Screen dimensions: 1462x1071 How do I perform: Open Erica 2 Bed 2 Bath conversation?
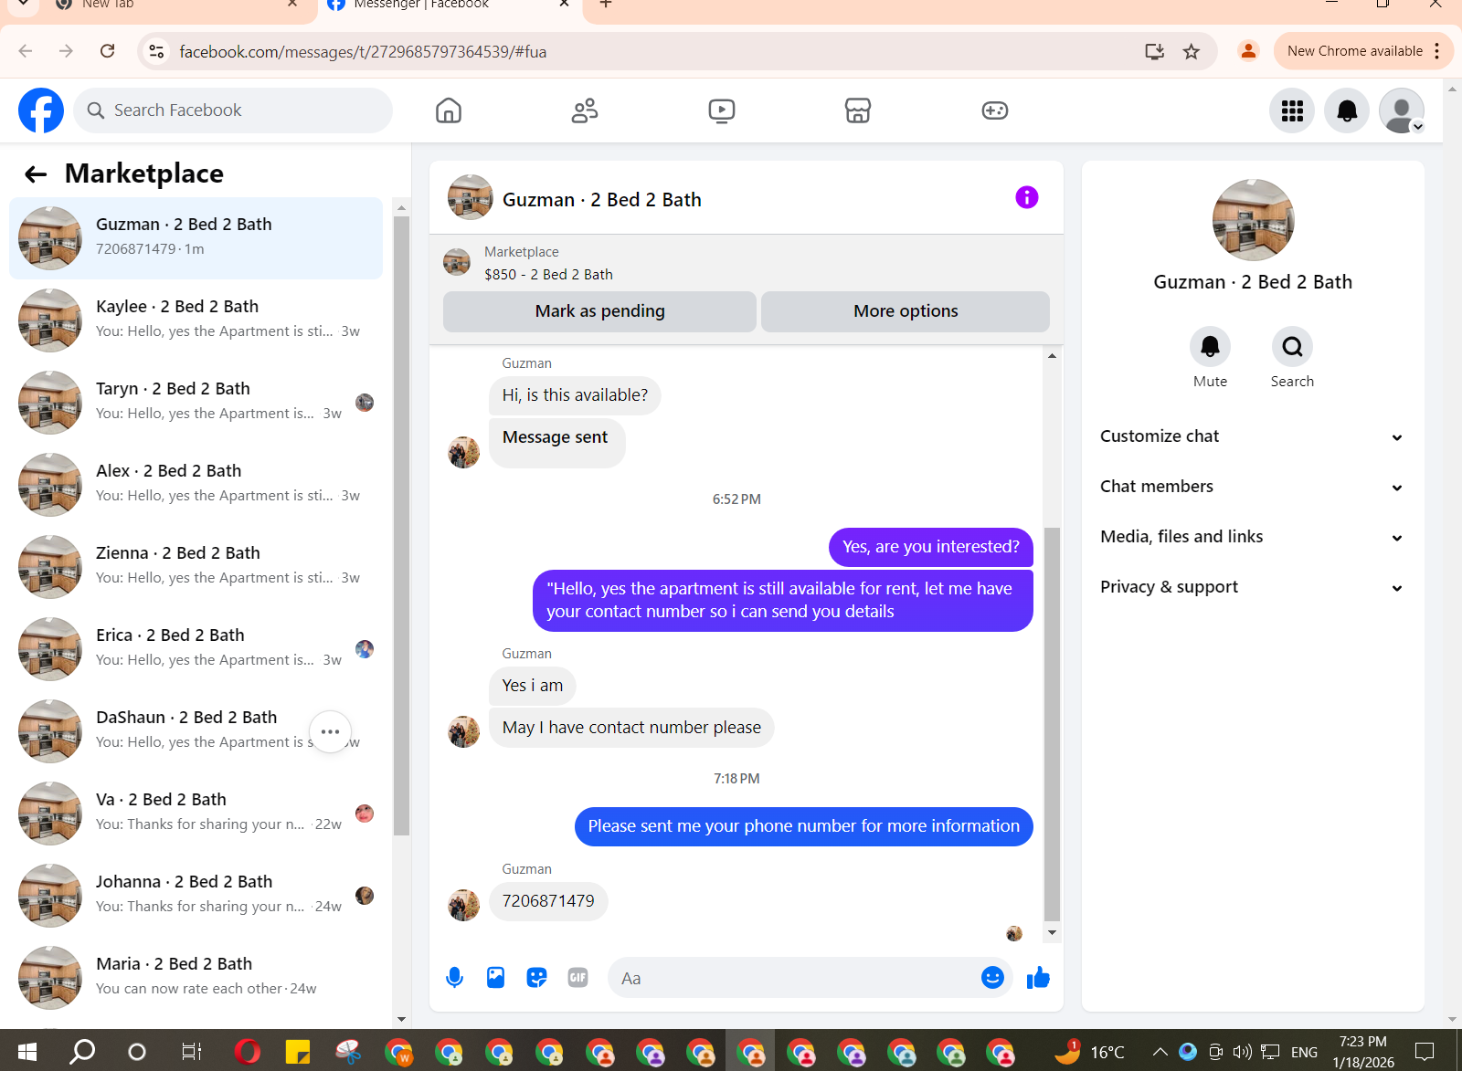click(x=196, y=648)
